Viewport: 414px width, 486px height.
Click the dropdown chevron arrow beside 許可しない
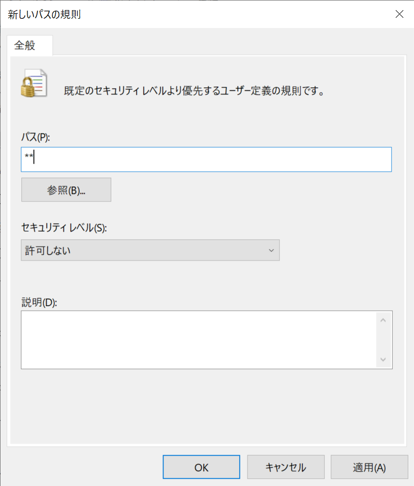[x=271, y=250]
